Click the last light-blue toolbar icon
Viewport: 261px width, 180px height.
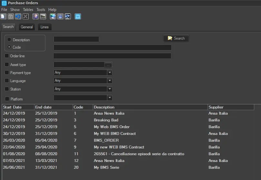78,16
